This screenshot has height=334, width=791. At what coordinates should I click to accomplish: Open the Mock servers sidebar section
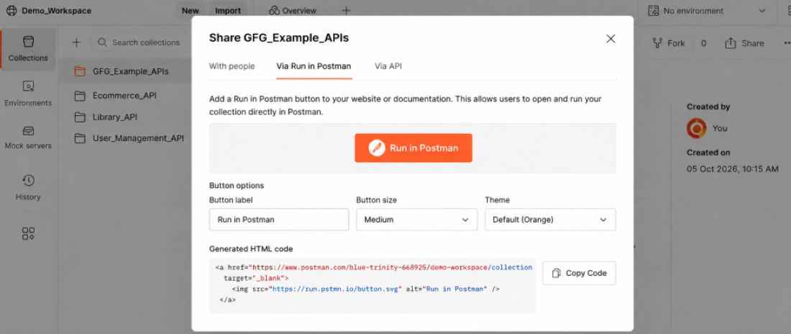pyautogui.click(x=28, y=137)
